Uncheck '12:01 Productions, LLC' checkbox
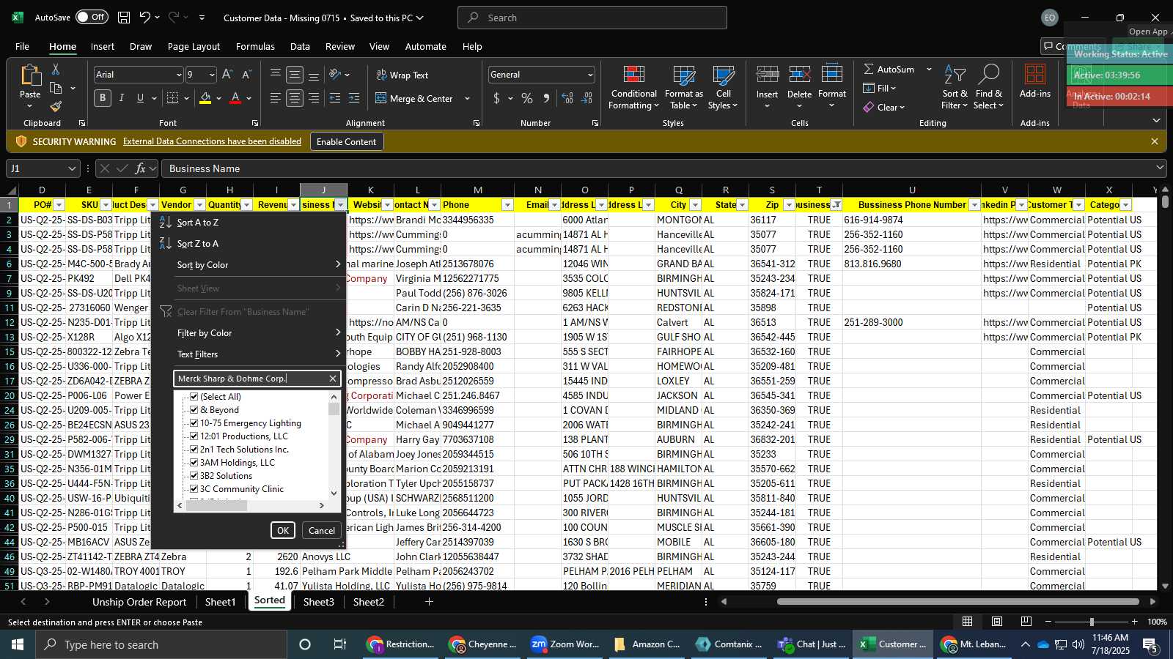Viewport: 1173px width, 659px height. click(194, 436)
